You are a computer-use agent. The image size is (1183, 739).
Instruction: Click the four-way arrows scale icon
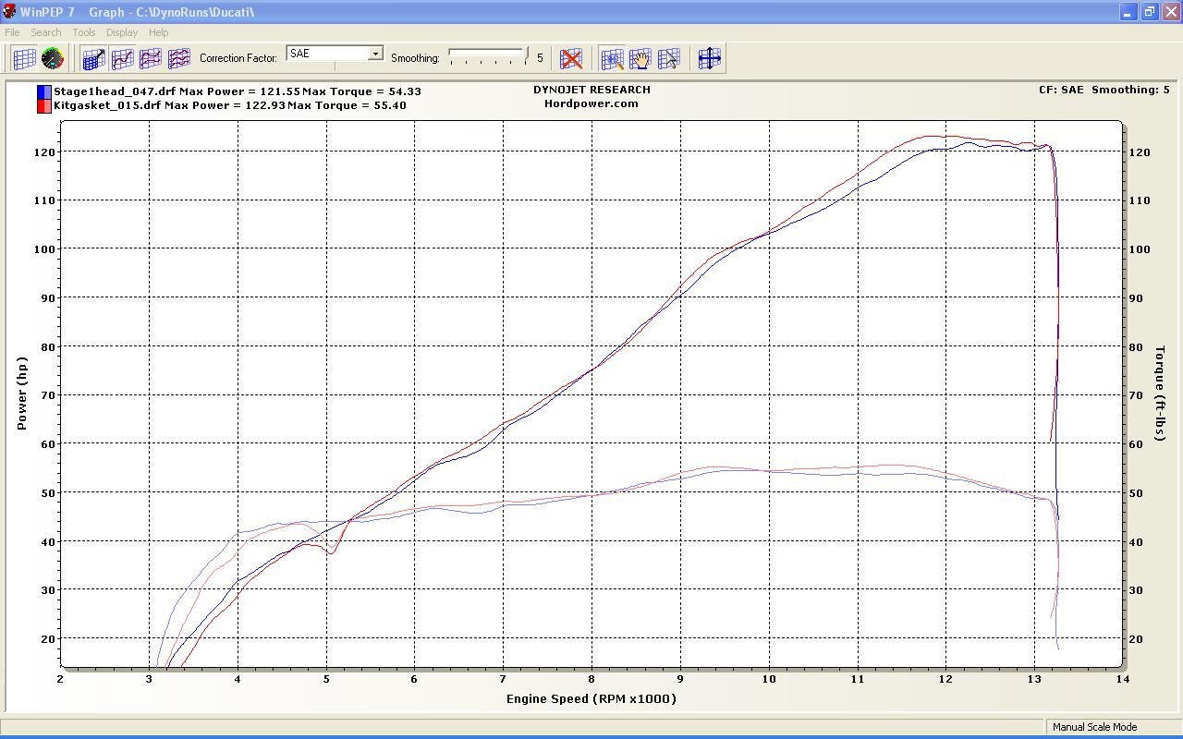point(709,58)
